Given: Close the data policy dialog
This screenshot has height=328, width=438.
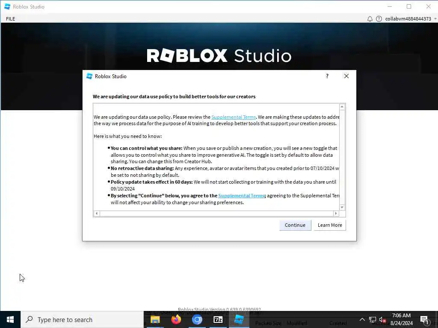Looking at the screenshot, I should [x=346, y=76].
